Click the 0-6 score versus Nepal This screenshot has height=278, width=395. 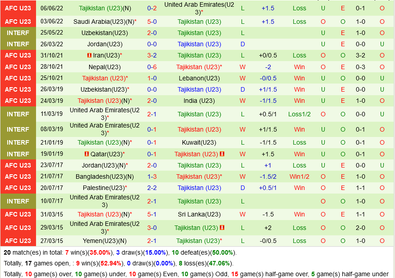tap(152, 67)
